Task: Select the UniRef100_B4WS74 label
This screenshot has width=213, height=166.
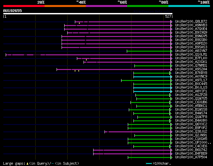Action: coord(191,113)
